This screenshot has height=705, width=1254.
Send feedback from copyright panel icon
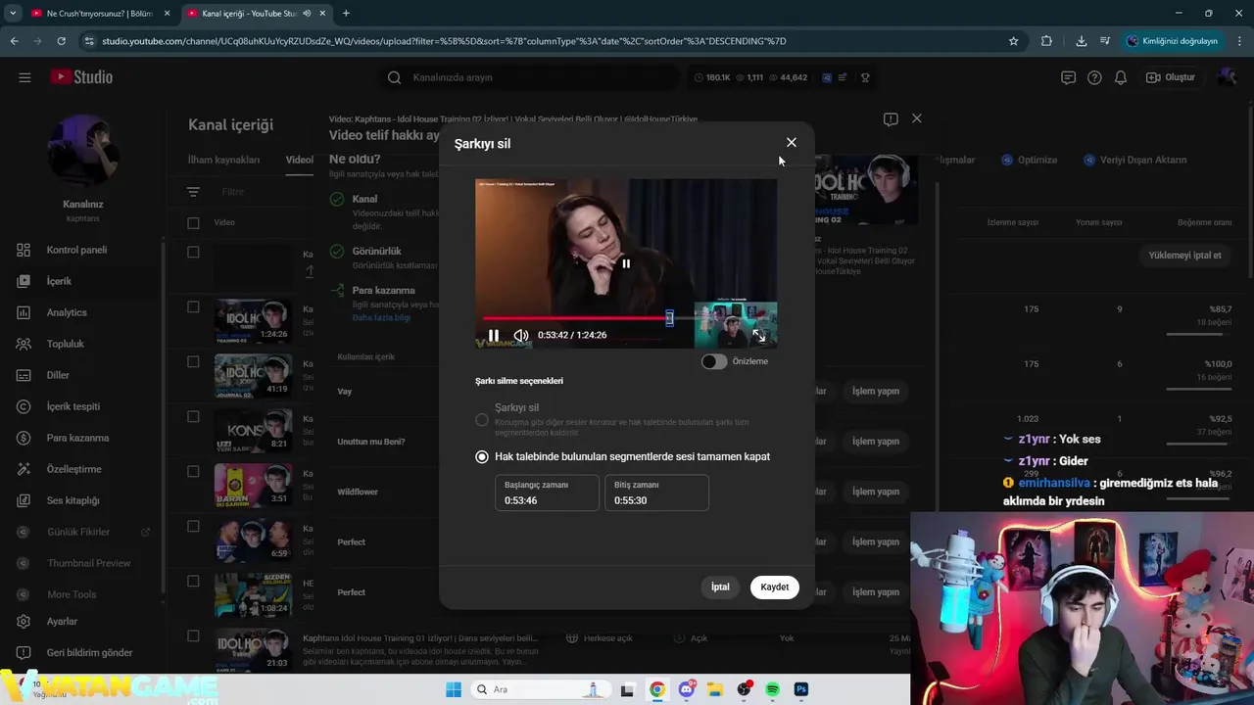click(x=891, y=119)
